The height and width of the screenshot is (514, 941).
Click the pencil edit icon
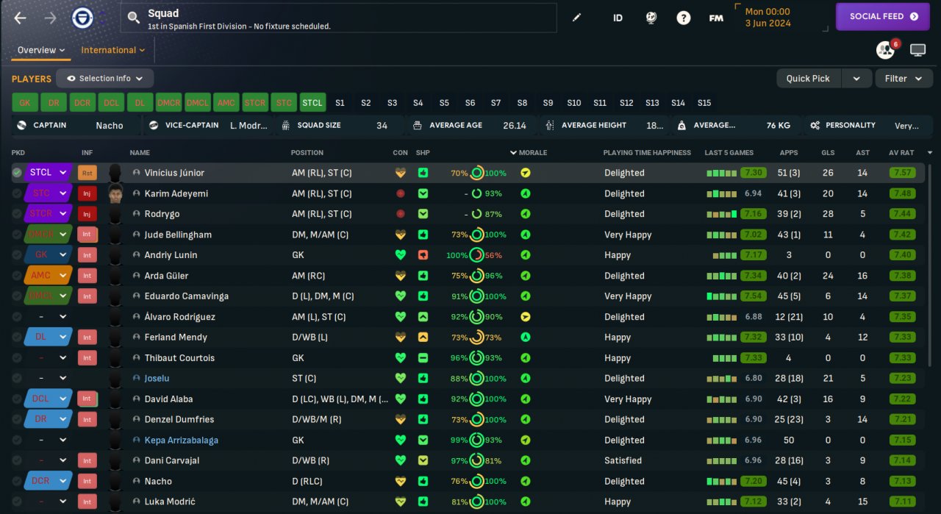[577, 18]
